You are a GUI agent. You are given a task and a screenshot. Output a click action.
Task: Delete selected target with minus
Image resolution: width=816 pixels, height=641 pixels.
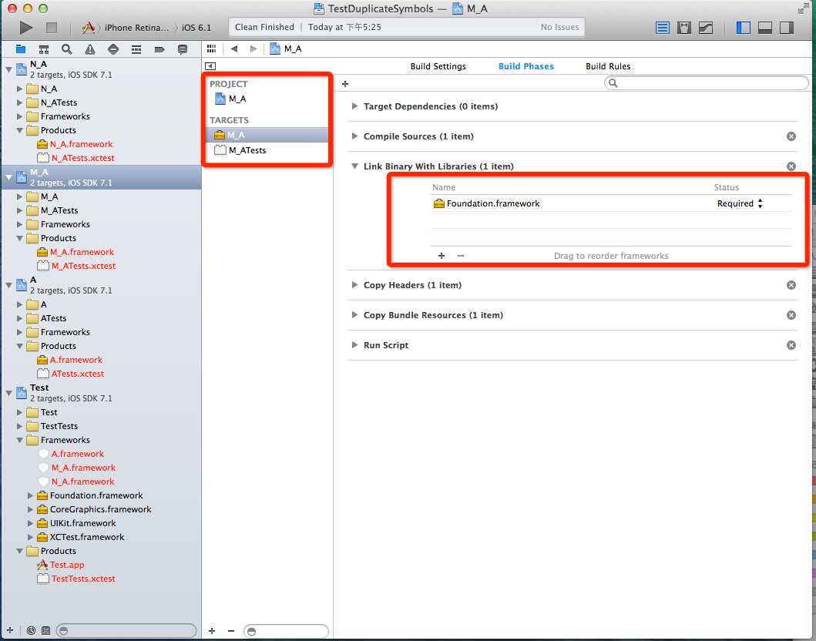[x=231, y=630]
